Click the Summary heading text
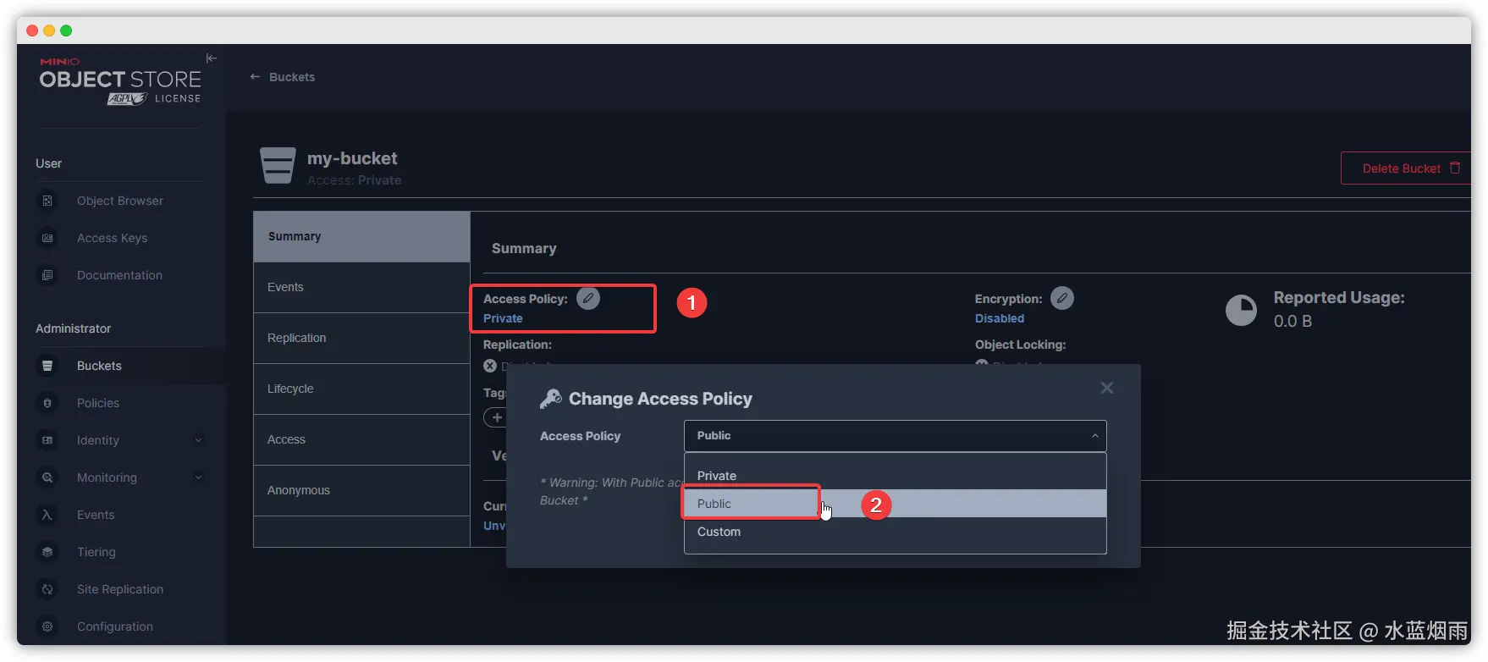 click(524, 249)
